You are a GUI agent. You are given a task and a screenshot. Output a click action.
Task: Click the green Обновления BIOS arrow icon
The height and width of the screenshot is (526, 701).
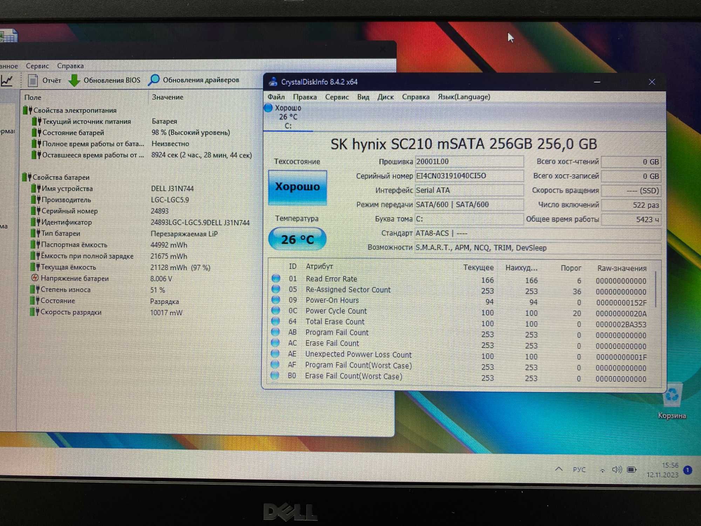tap(74, 80)
